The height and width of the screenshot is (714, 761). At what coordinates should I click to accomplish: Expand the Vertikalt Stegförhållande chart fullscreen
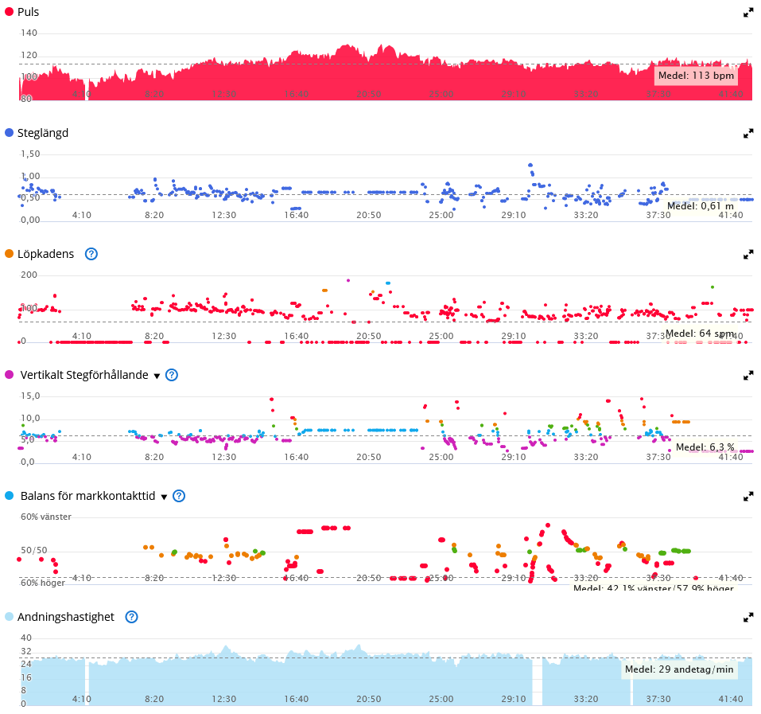[x=748, y=375]
